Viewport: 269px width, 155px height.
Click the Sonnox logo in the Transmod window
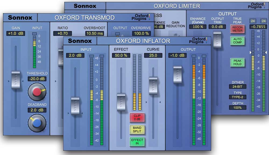coord(20,18)
